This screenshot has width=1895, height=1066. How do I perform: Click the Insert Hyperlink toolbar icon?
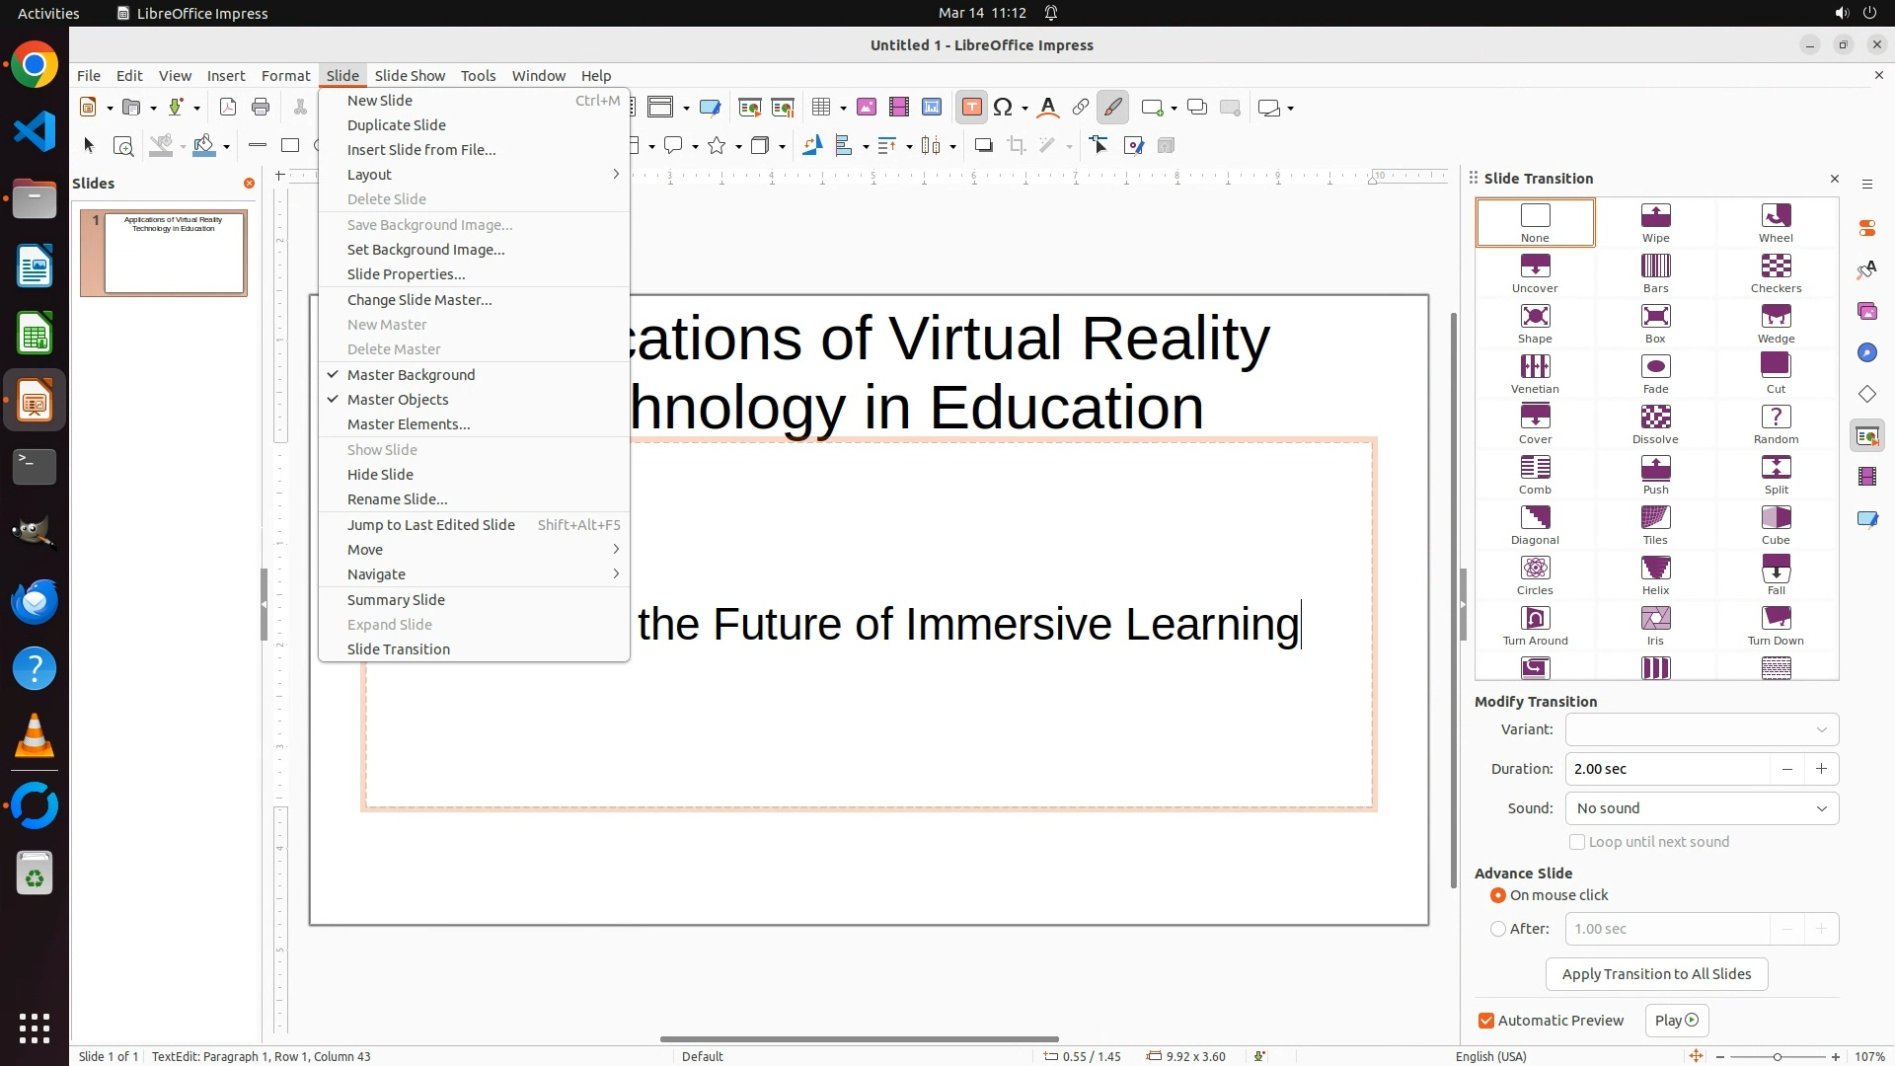[1081, 108]
